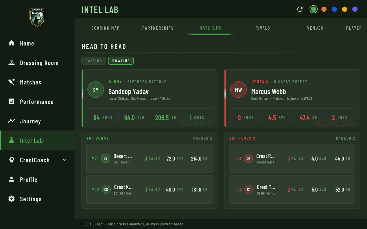Open the #01 Desert bunny row
This screenshot has width=367, height=229.
(149, 158)
